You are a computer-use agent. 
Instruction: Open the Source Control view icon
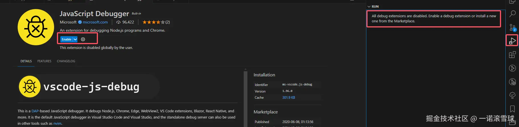[512, 27]
